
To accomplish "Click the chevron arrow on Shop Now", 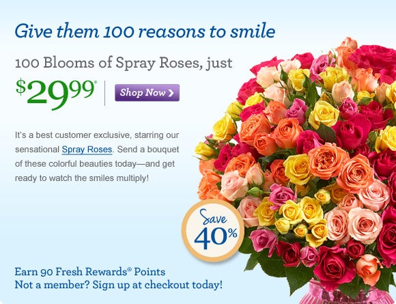I will (171, 93).
